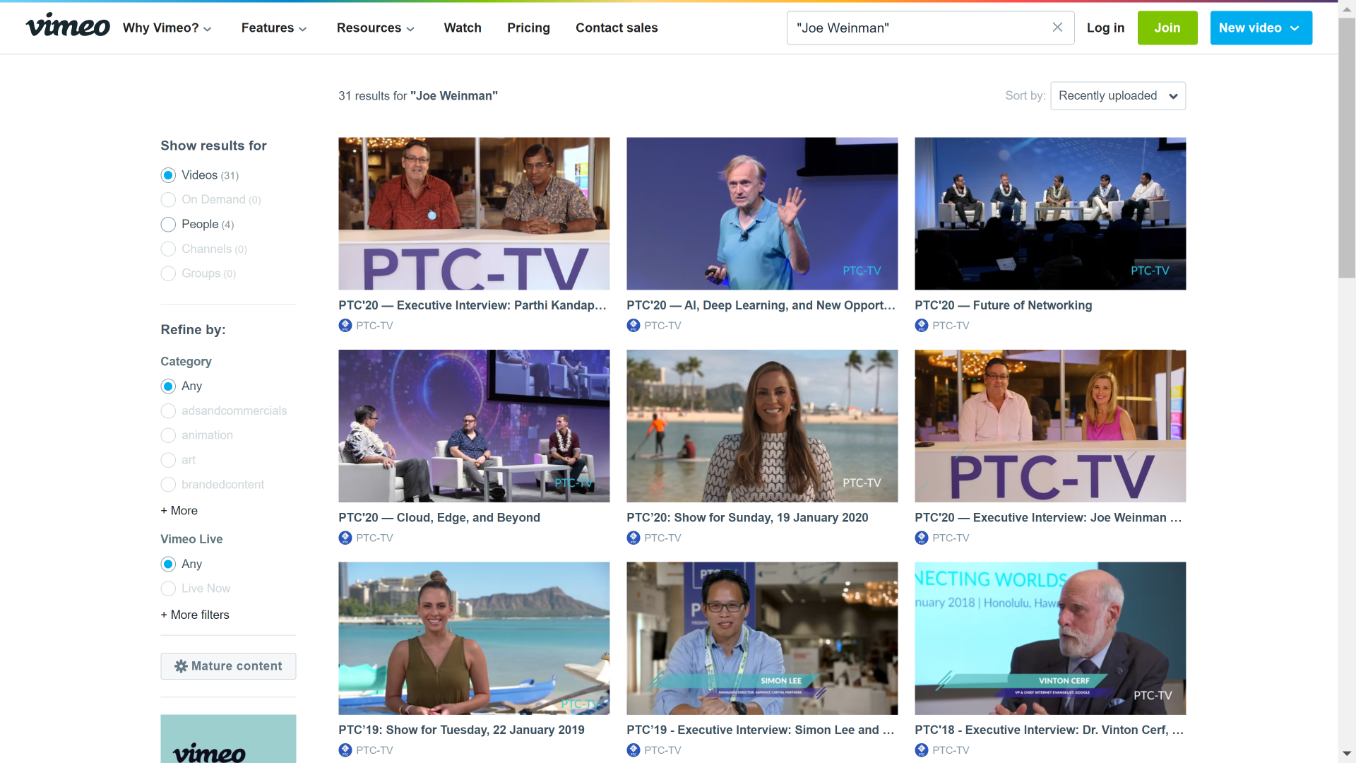Screen dimensions: 1356x763
Task: Open title PTC'20 — Cloud, Edge, and Beyond
Action: [439, 518]
